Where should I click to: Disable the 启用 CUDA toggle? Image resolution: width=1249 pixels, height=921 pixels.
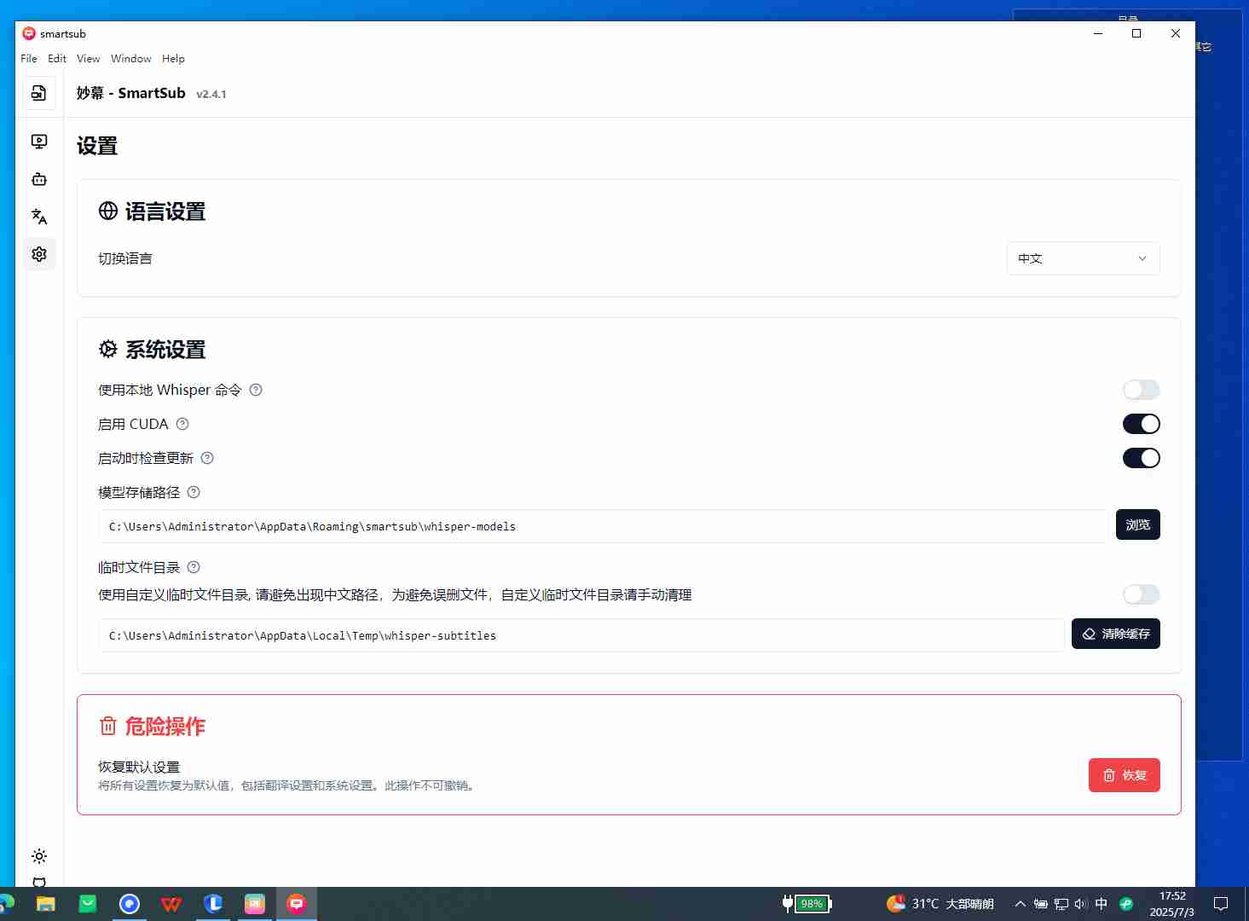pos(1141,424)
